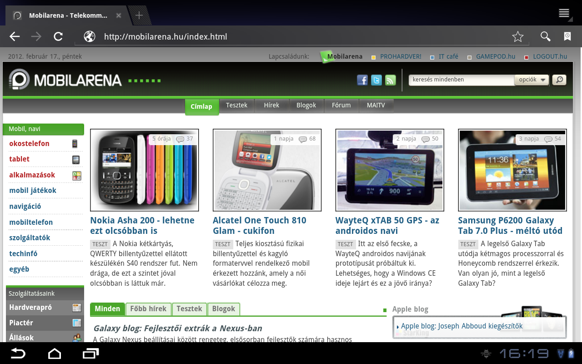The image size is (582, 364).
Task: Select the Címlap navigation tab
Action: pos(201,106)
